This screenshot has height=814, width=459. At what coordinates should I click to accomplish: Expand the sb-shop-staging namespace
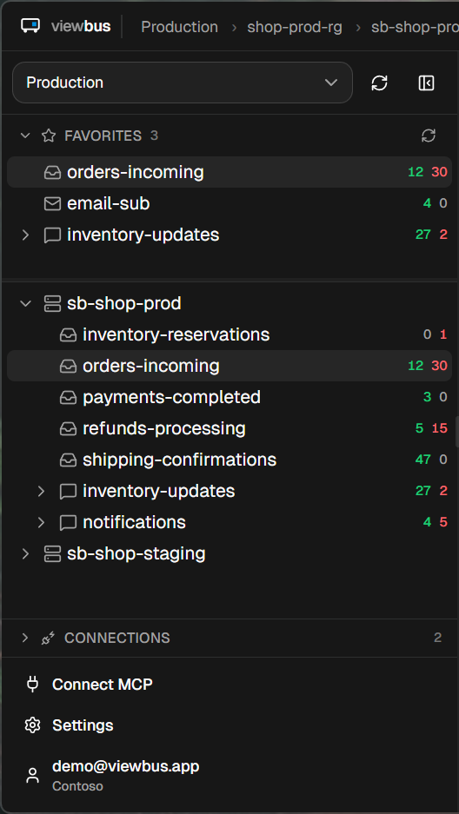[25, 553]
